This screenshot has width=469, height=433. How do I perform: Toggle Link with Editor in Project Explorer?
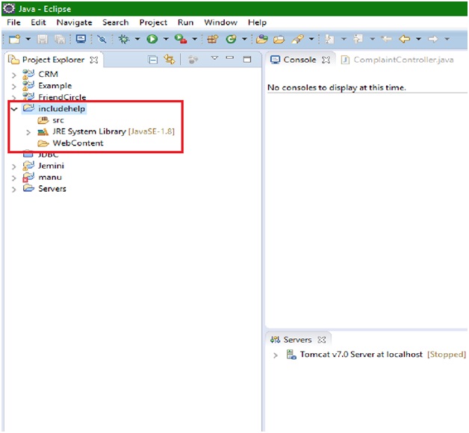[170, 60]
